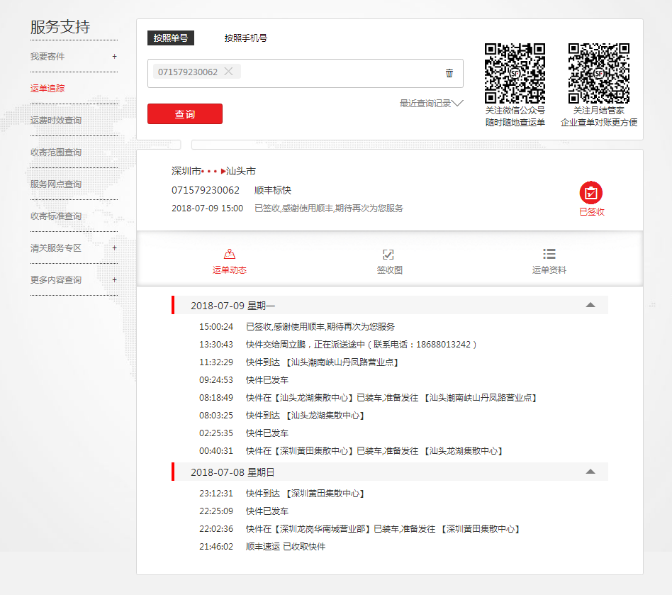
Task: Select the 13:30:43 派送途中 tracking entry
Action: (338, 344)
